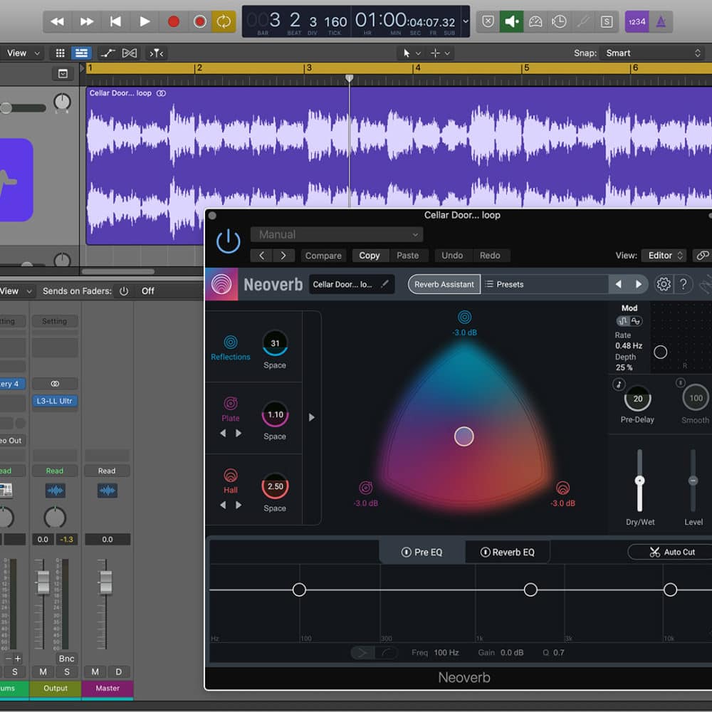The height and width of the screenshot is (712, 712).
Task: Click the Neoverb logo icon
Action: 221,284
